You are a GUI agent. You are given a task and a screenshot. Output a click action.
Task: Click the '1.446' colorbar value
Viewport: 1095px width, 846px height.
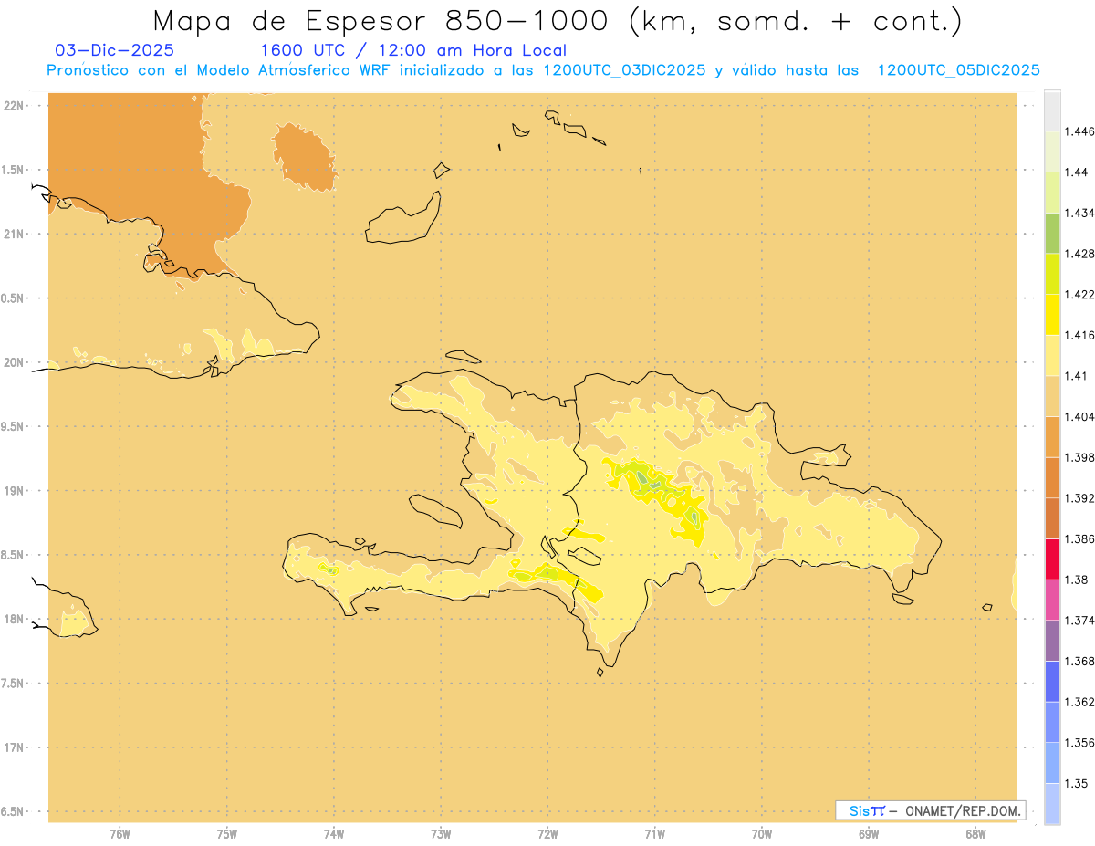(1081, 131)
